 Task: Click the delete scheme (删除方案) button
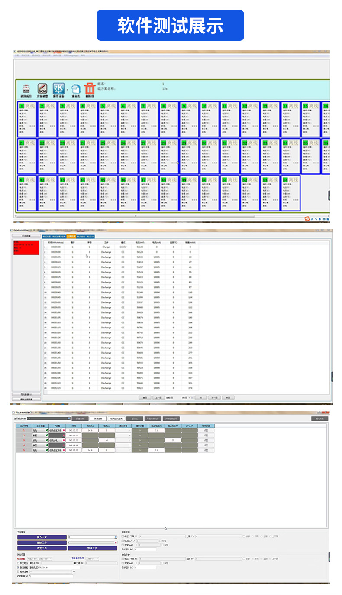[x=319, y=419]
